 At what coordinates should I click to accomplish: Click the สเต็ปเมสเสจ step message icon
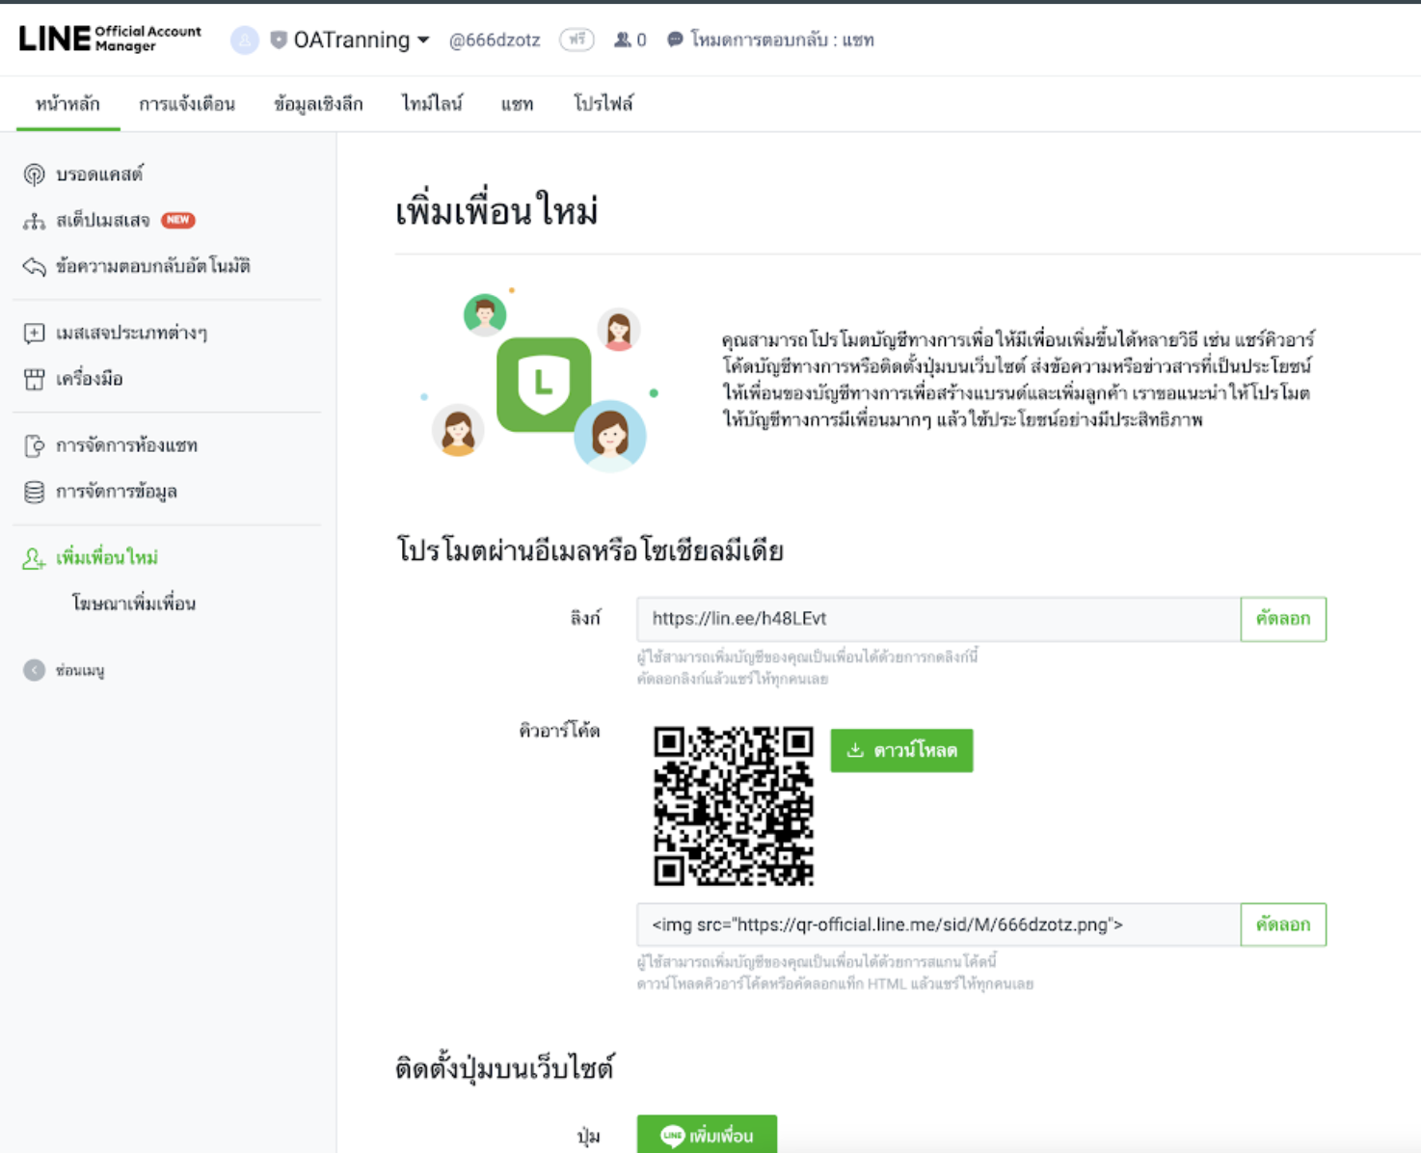tap(34, 221)
